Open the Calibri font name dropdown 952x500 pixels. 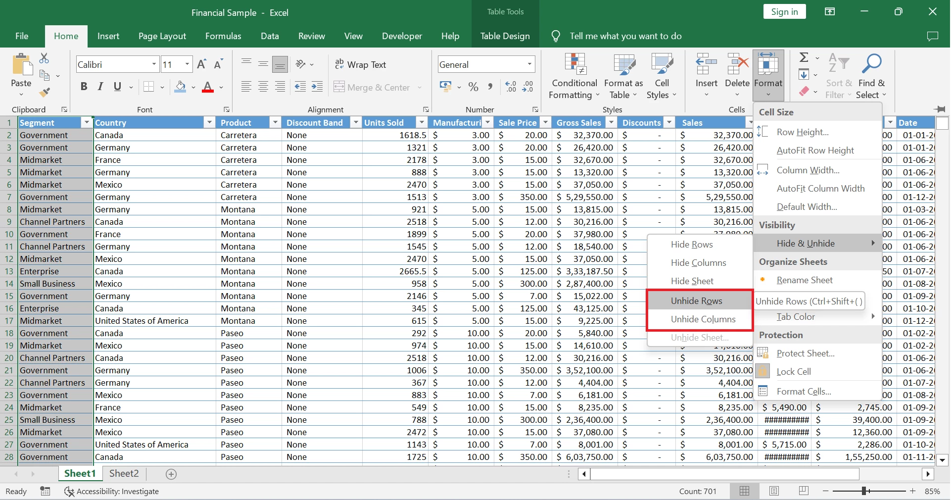point(154,64)
